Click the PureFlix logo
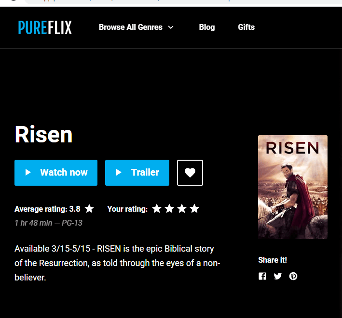 coord(45,27)
